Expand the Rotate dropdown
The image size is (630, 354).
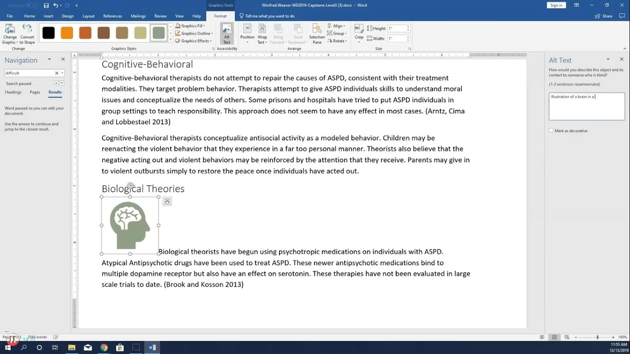click(337, 41)
